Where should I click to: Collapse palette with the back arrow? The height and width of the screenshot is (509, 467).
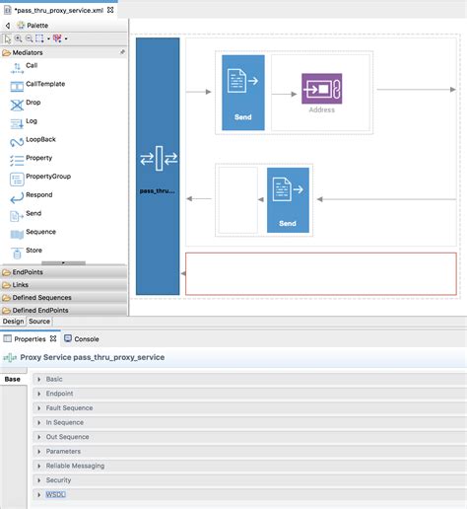(x=8, y=26)
